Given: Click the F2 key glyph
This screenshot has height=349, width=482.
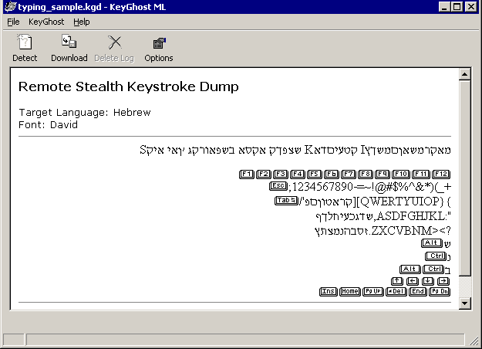Looking at the screenshot, I should [264, 174].
